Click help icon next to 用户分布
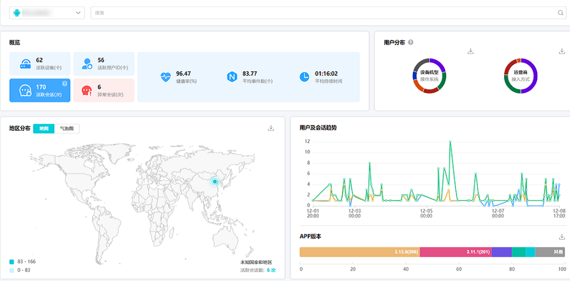 [x=411, y=43]
